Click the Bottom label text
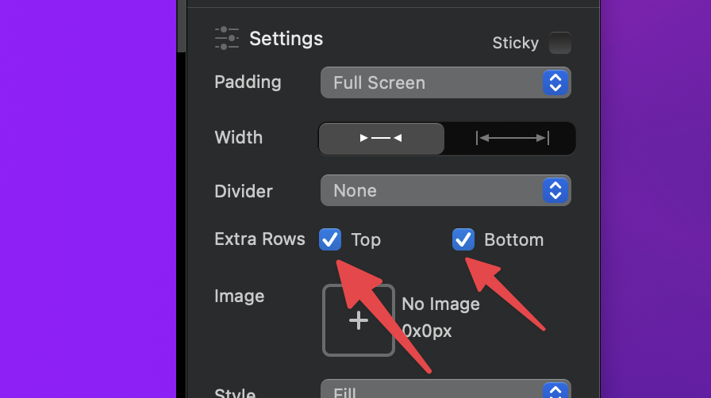The height and width of the screenshot is (398, 711). tap(513, 239)
